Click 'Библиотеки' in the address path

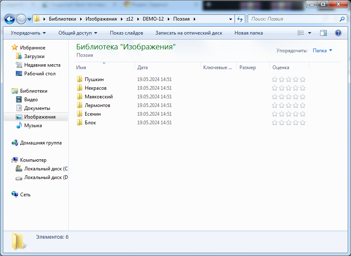coord(63,19)
